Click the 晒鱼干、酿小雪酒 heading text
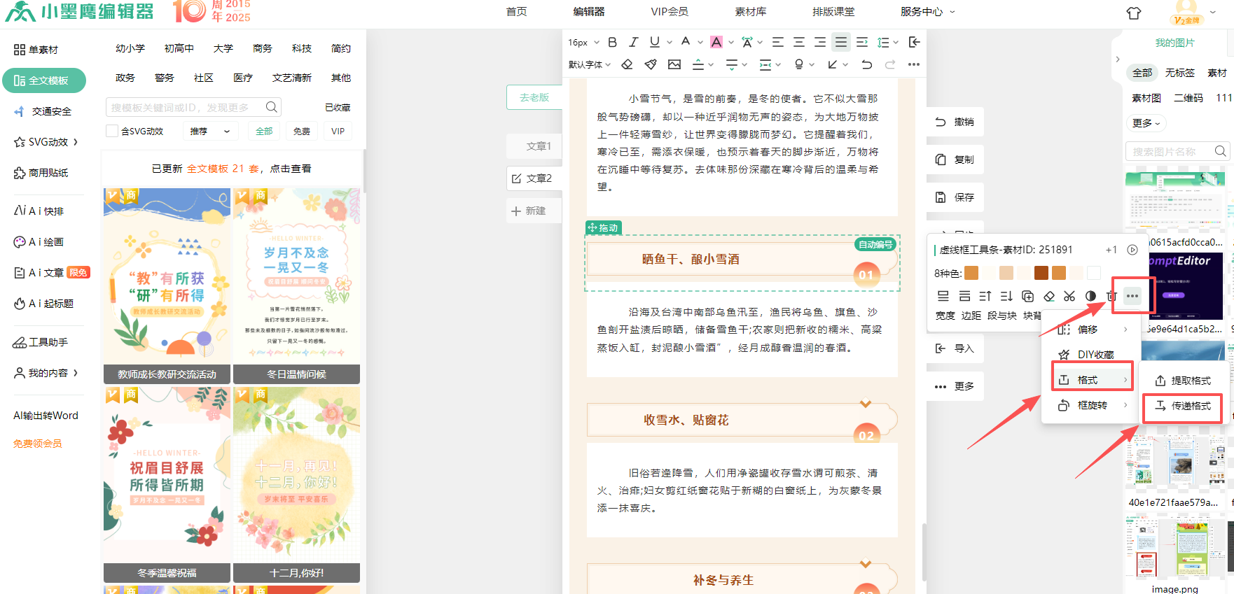This screenshot has height=594, width=1234. (691, 259)
